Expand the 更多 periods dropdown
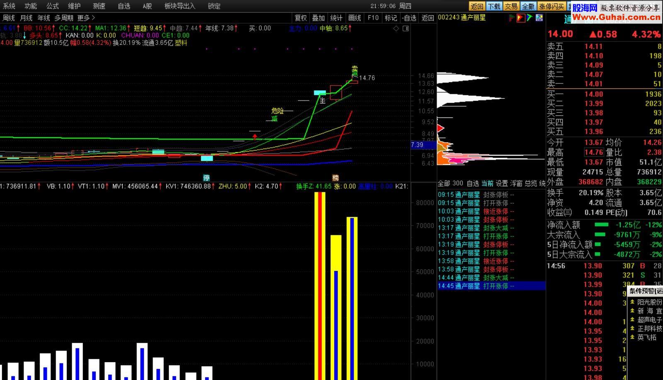The width and height of the screenshot is (663, 380). (x=86, y=18)
